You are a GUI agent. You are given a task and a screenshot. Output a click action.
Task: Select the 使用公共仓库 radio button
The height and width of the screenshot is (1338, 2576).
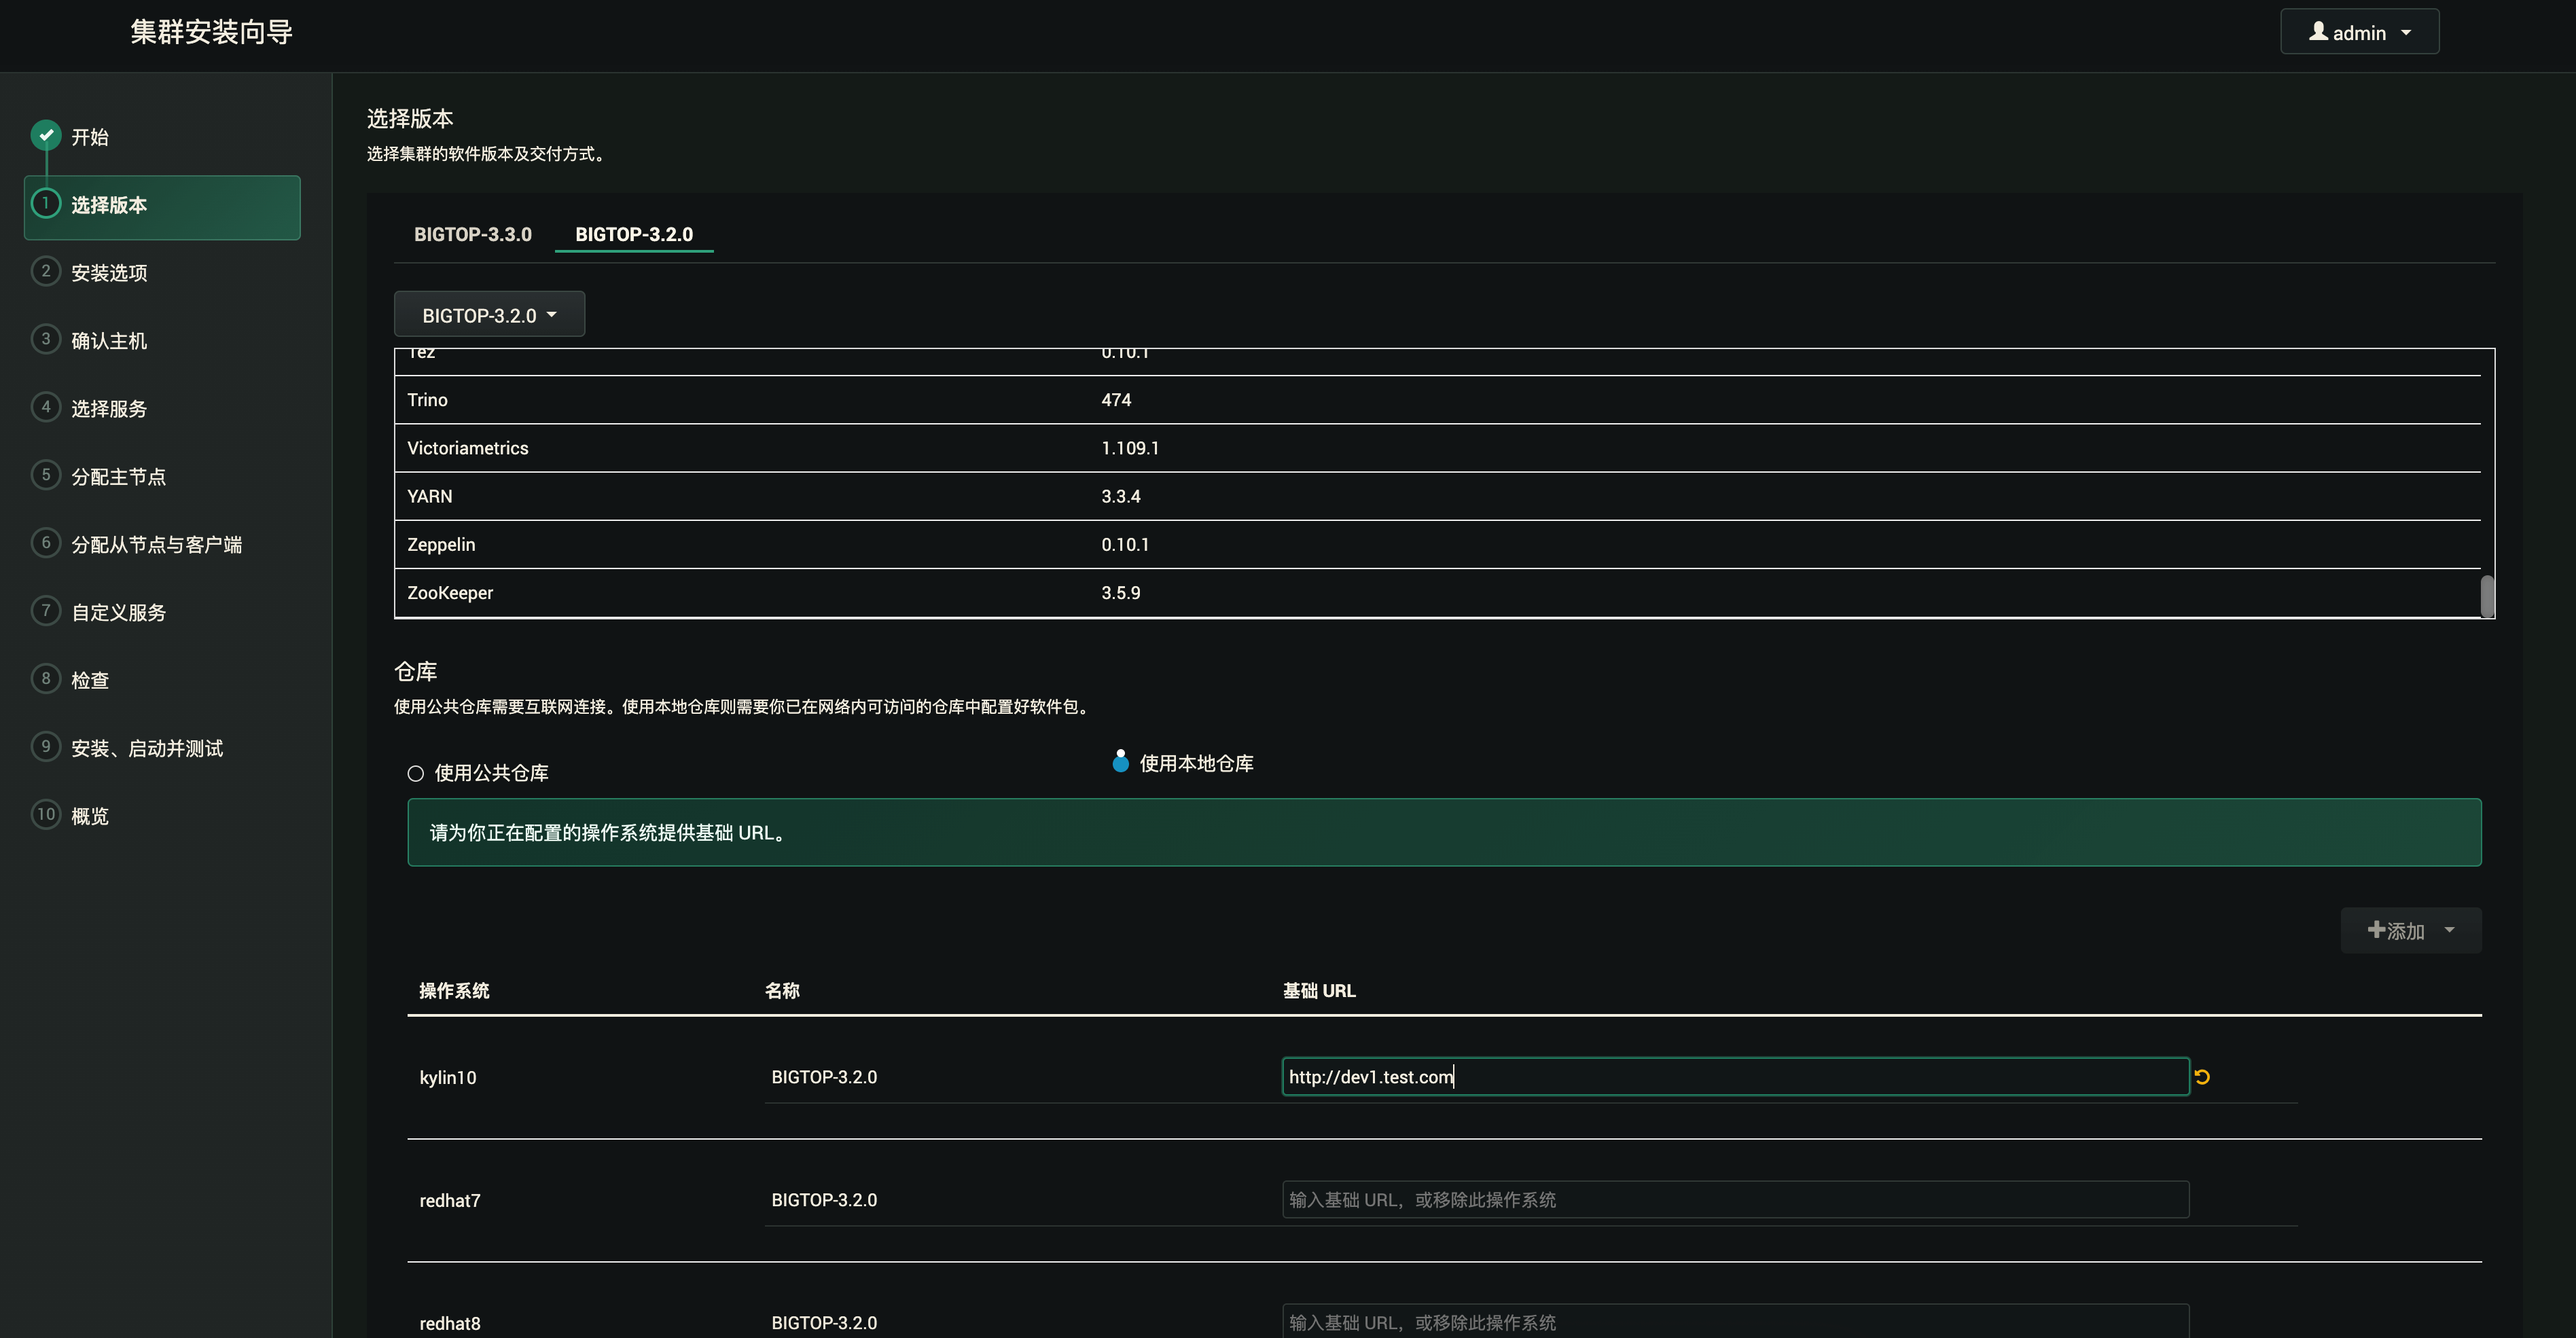click(416, 773)
